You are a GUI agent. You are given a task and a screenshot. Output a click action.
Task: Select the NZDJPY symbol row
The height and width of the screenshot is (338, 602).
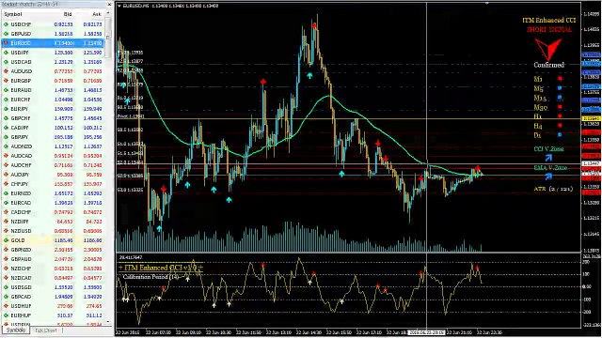click(x=53, y=222)
